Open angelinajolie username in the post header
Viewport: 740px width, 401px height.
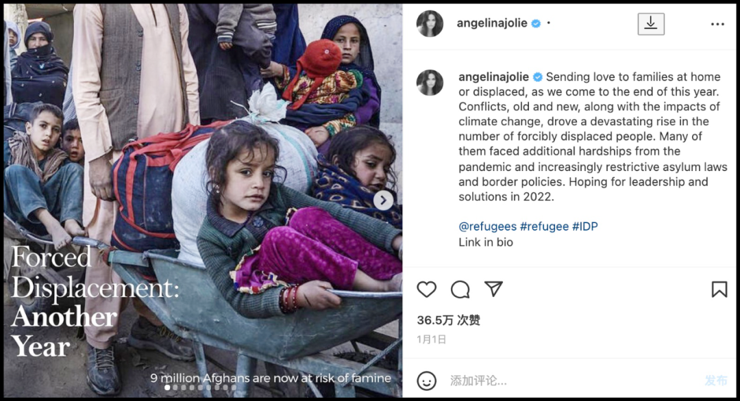point(492,23)
